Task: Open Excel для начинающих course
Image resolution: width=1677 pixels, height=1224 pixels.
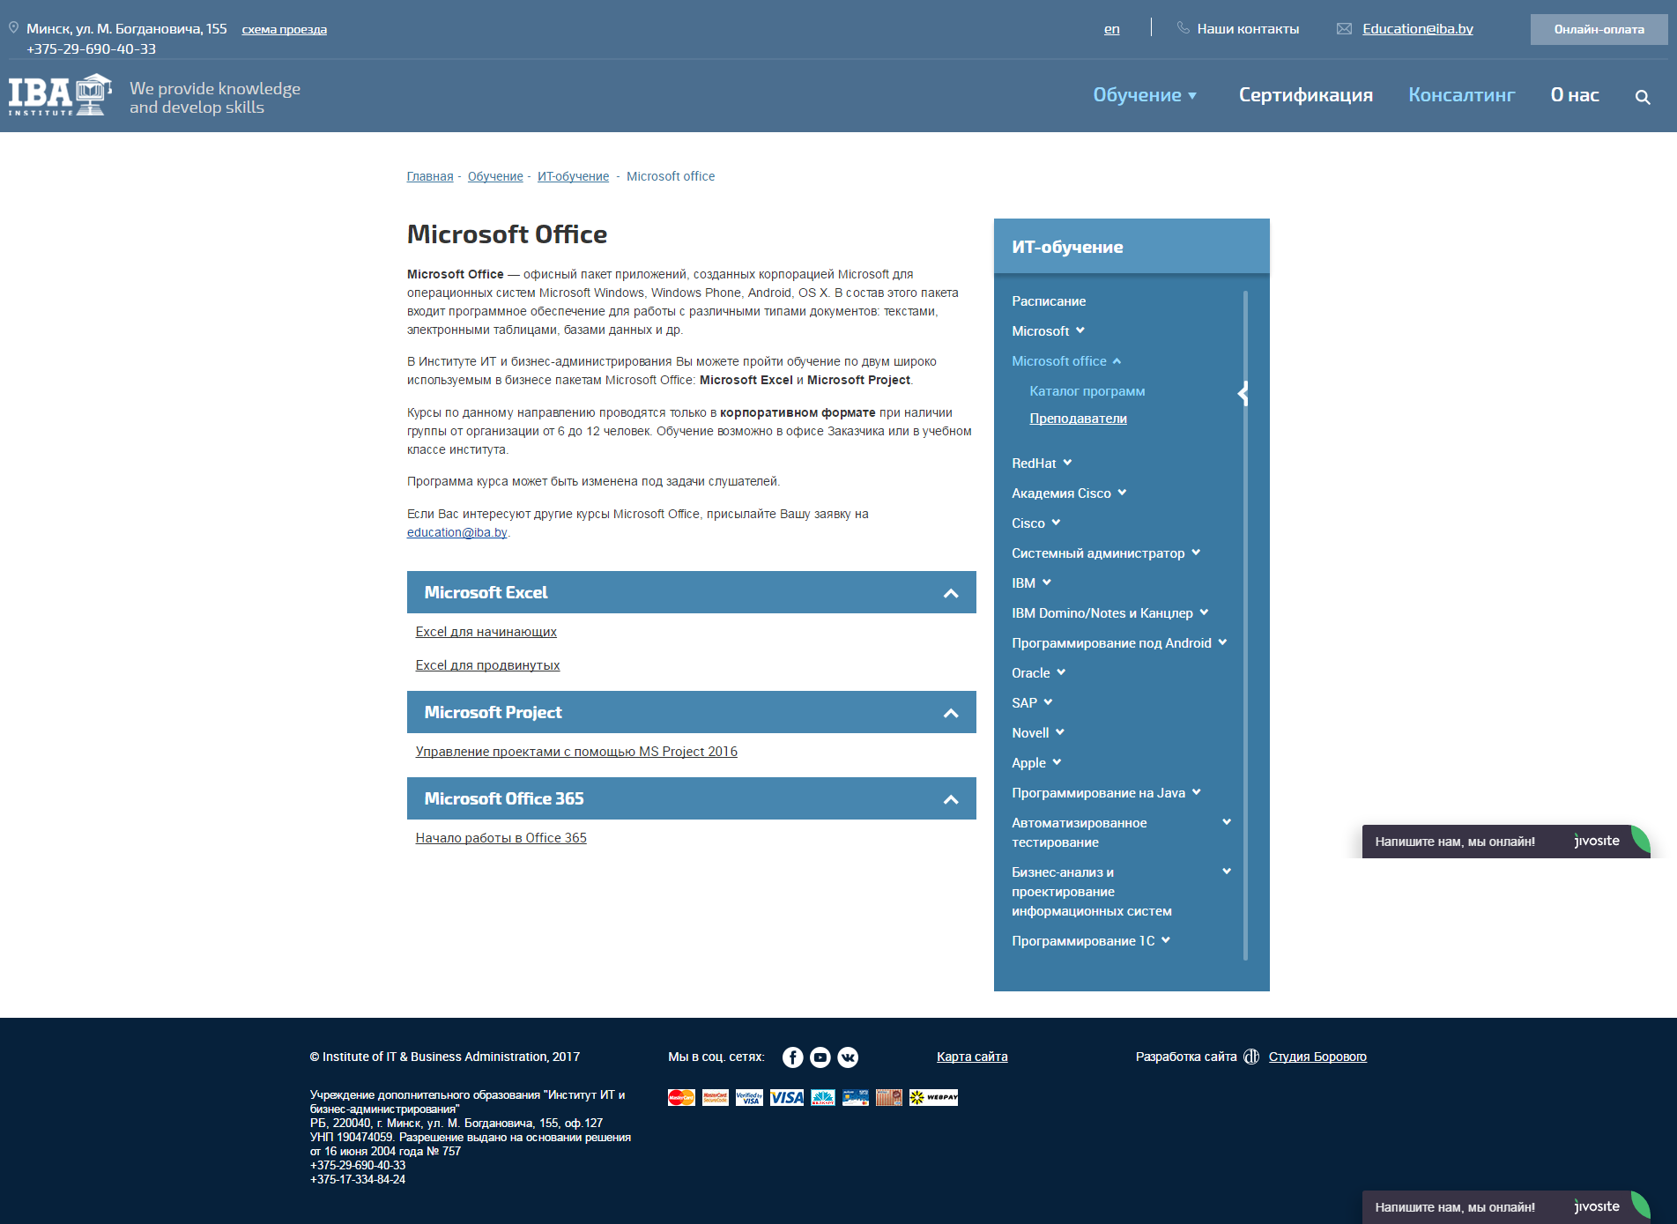Action: tap(486, 632)
